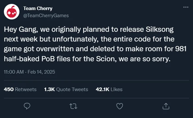Show the 1.3K Quote Tweets

pyautogui.click(x=66, y=89)
